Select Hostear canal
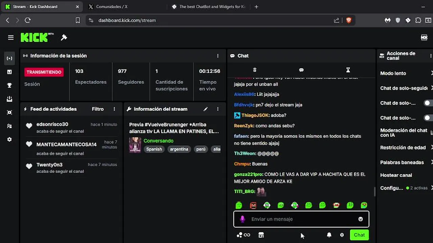Image resolution: width=433 pixels, height=243 pixels. point(396,175)
